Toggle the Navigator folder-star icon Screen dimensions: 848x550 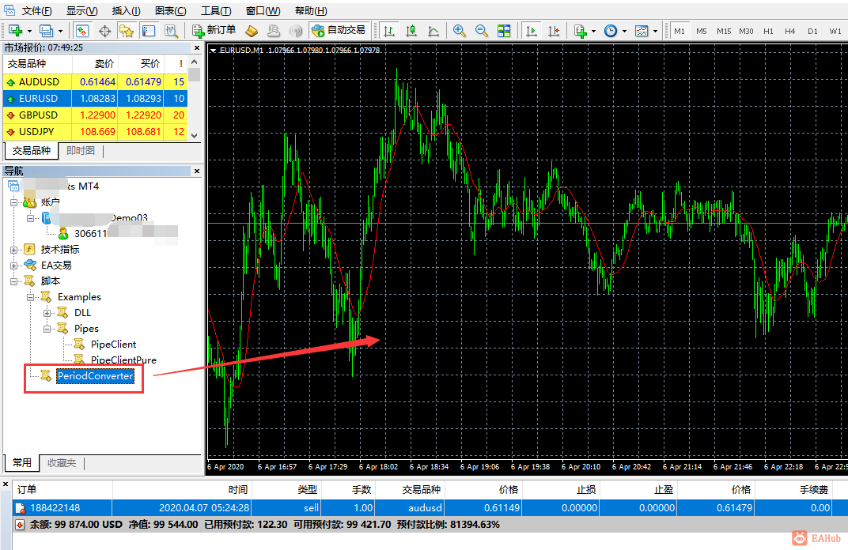(127, 31)
